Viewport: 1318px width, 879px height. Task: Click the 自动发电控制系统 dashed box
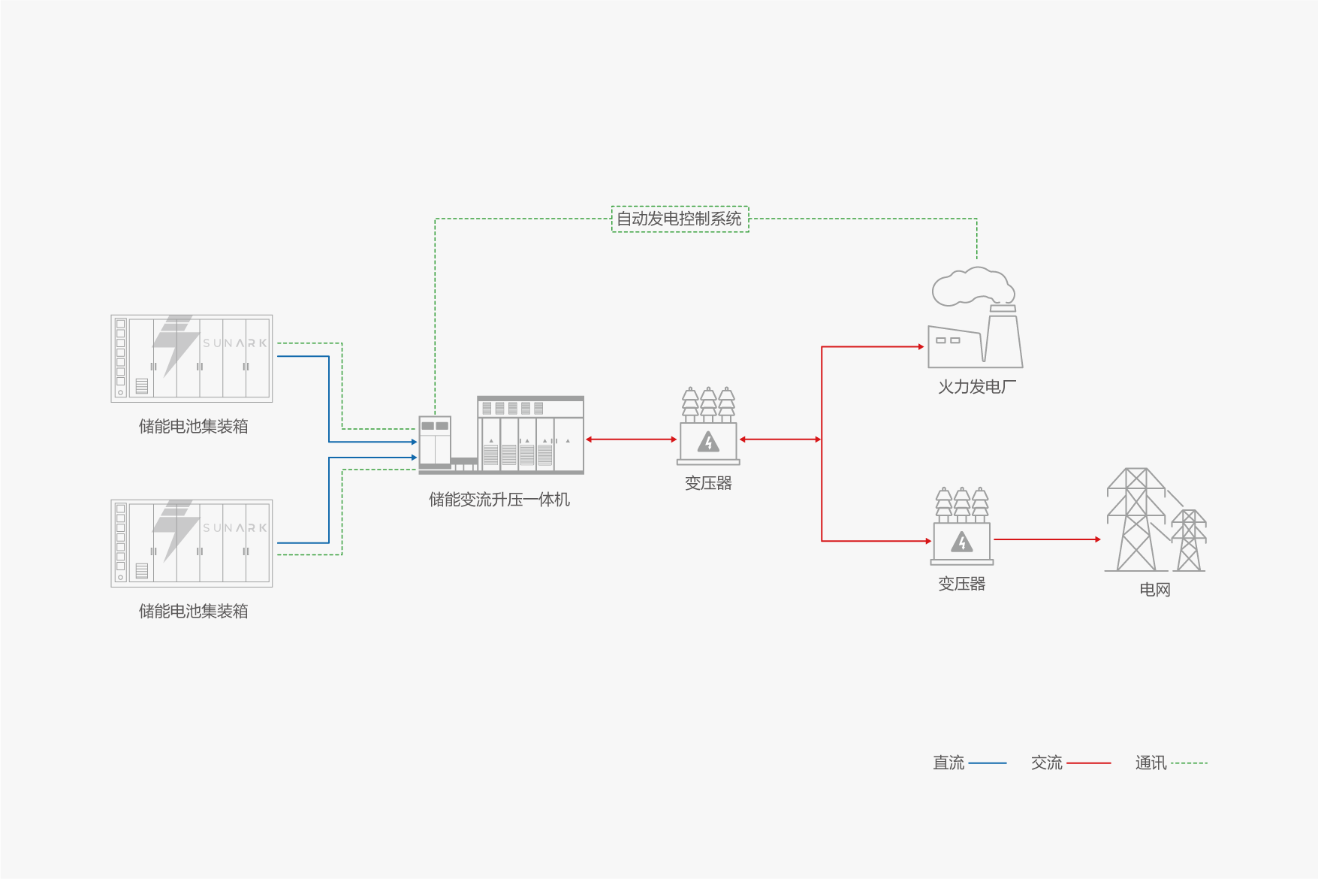pyautogui.click(x=680, y=219)
